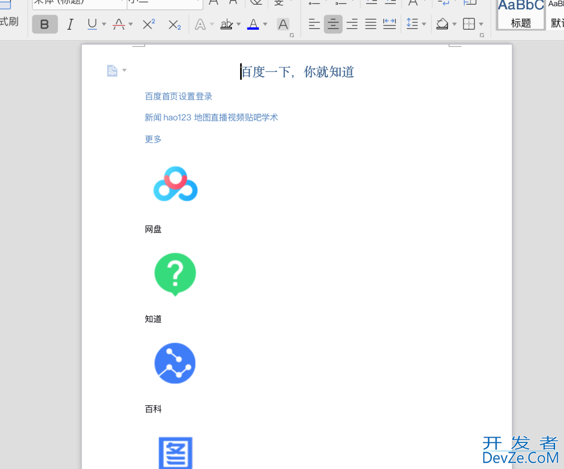The image size is (564, 469).
Task: Apply subscript formatting
Action: [x=174, y=25]
